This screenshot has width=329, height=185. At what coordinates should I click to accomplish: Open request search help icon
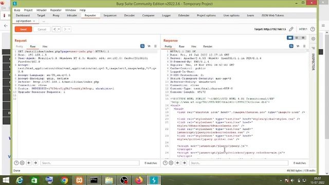(16, 163)
